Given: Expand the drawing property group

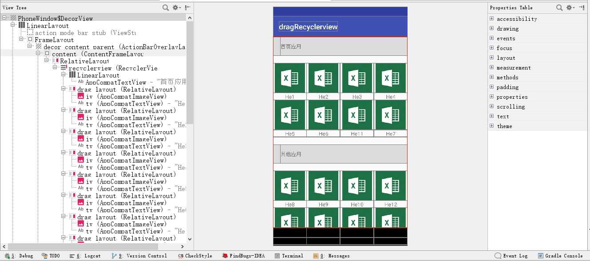Looking at the screenshot, I should coord(491,28).
